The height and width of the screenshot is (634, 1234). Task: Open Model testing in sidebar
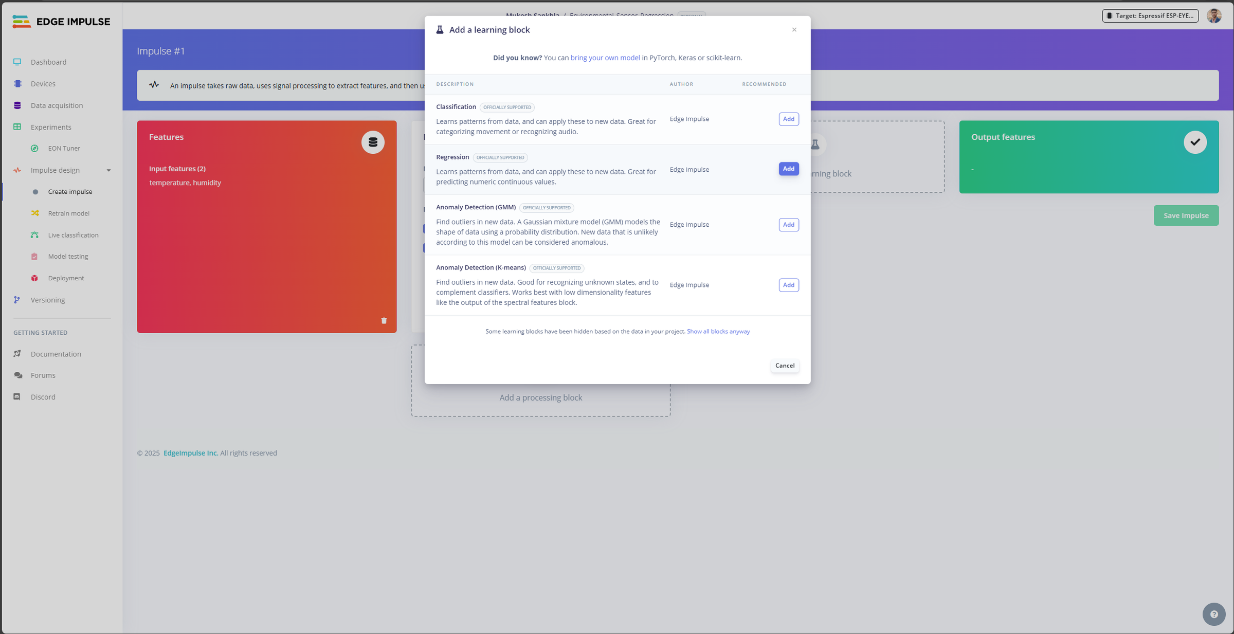(x=68, y=257)
